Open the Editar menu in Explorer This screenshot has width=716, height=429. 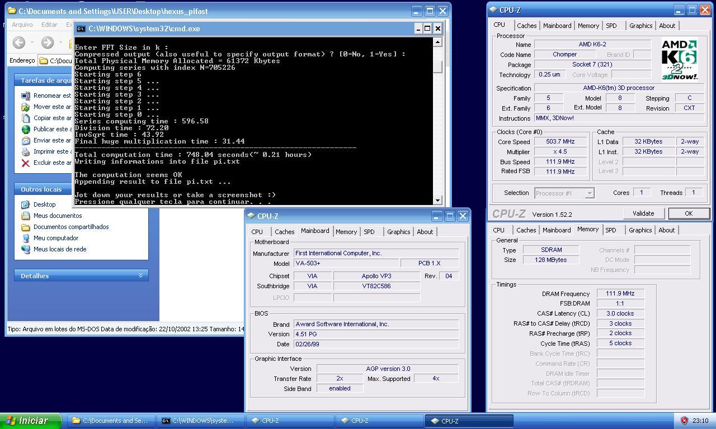49,25
